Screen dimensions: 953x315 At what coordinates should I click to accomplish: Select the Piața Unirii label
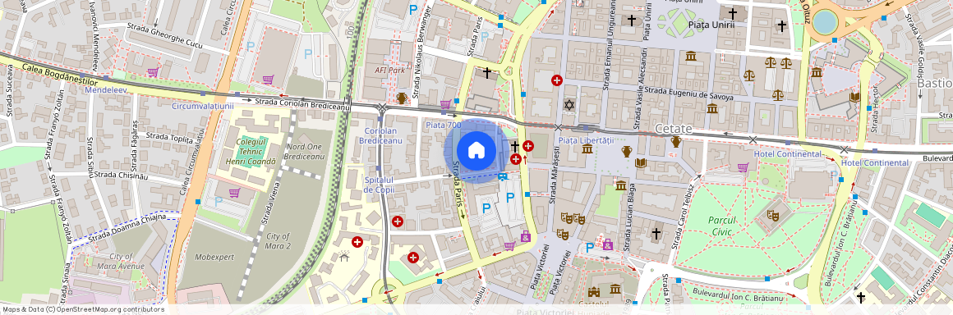point(711,25)
